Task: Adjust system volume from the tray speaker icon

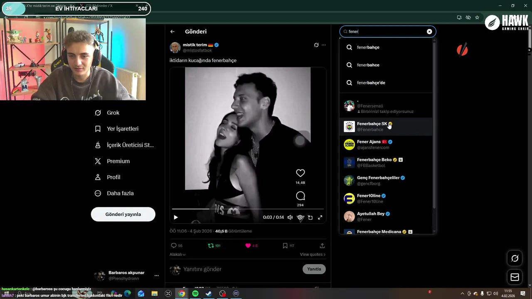Action: tap(495, 294)
